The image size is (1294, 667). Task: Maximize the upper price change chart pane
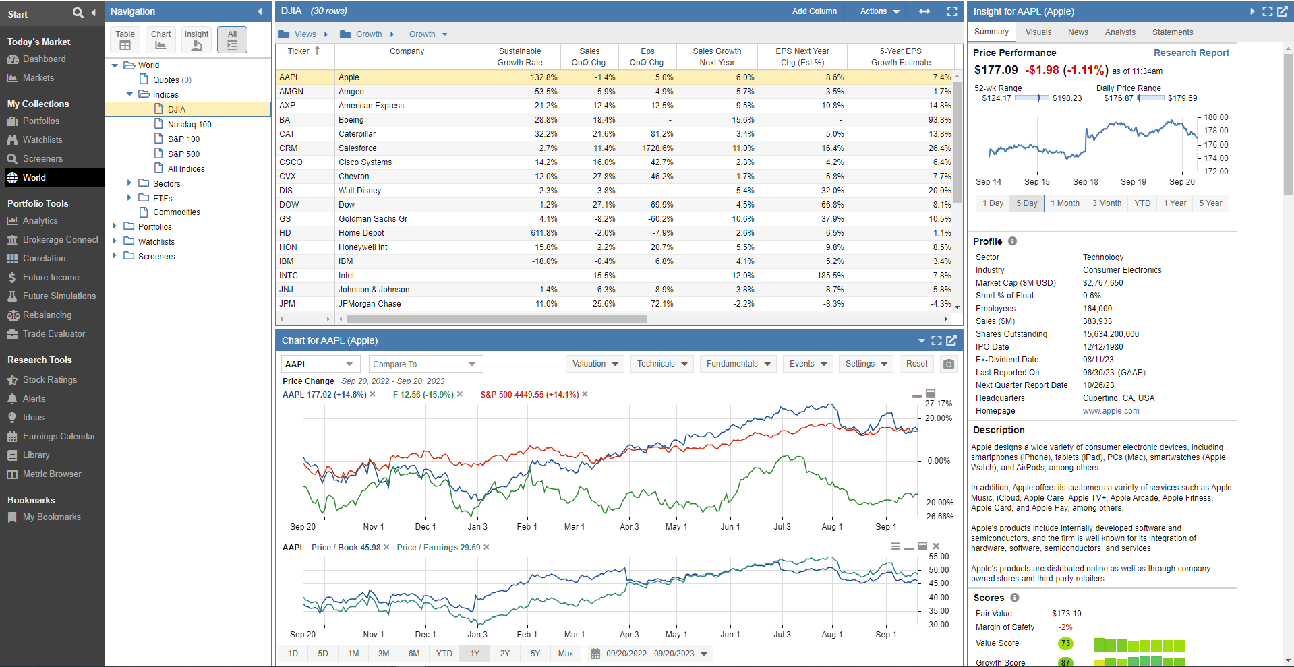point(931,393)
